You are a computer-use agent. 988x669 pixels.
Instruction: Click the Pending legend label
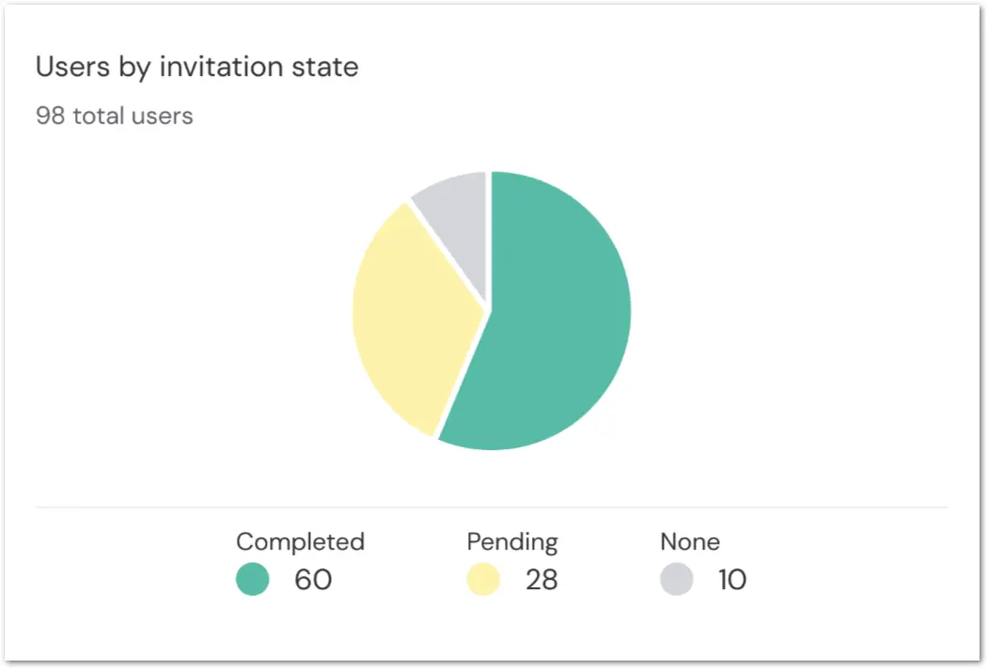click(x=512, y=542)
